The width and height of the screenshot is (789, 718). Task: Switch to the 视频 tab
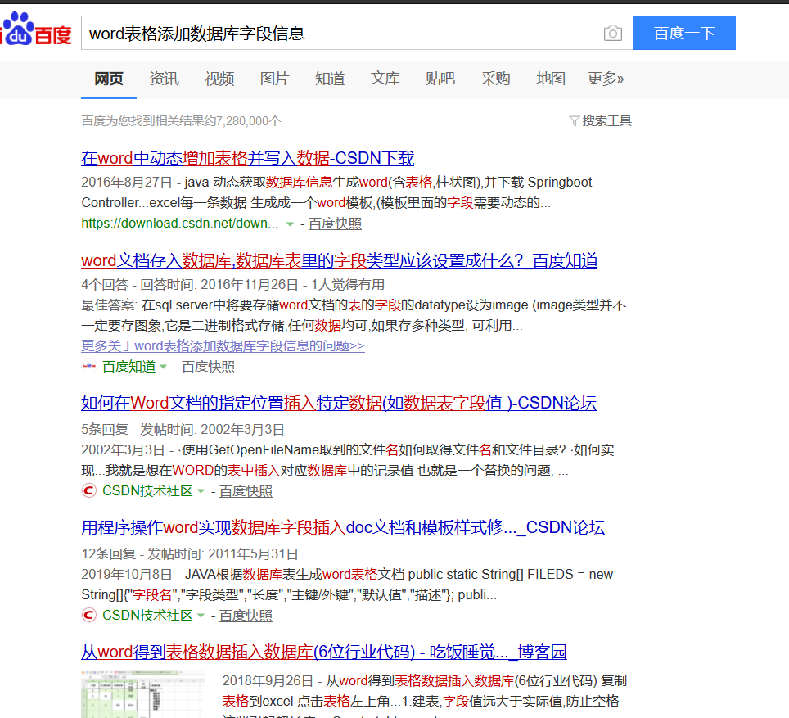pyautogui.click(x=219, y=79)
